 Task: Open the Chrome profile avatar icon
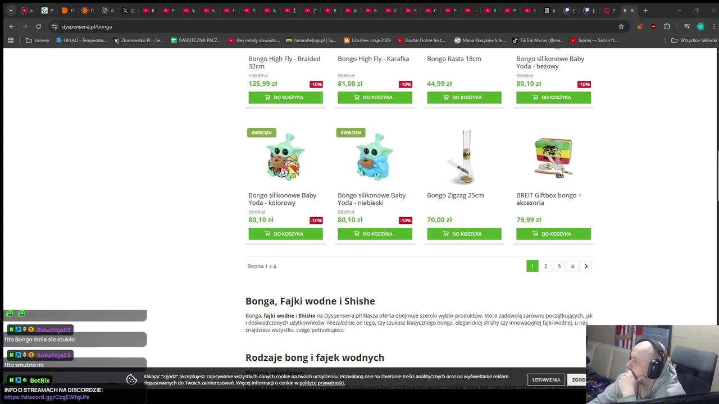pyautogui.click(x=700, y=26)
